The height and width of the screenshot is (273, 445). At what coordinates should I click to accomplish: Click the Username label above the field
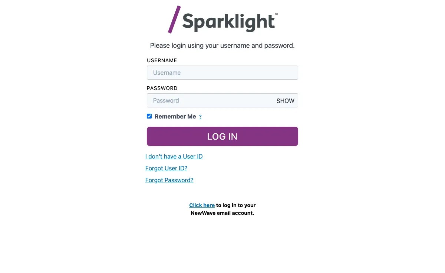pos(162,60)
